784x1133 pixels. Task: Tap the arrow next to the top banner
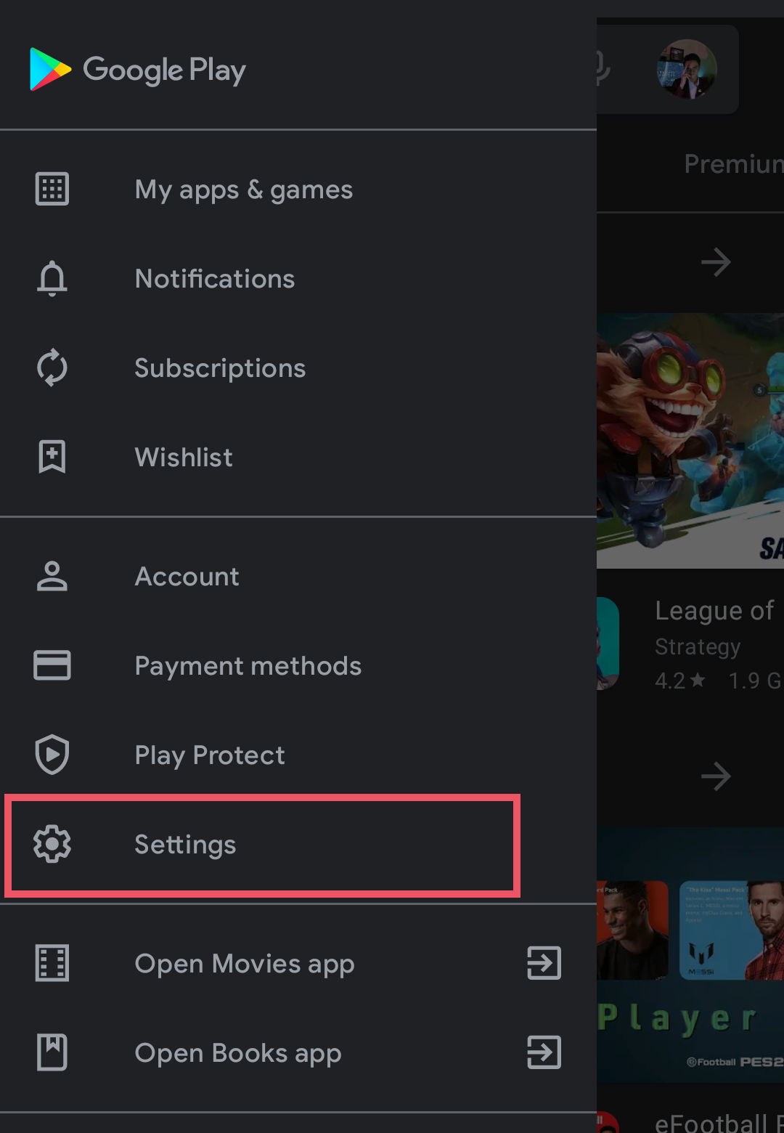pos(716,262)
